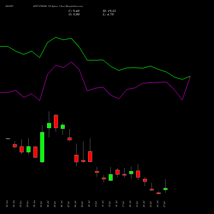Select the 22 Jun date label on axis
Viewport: 214px width, 214px height.
(7, 204)
